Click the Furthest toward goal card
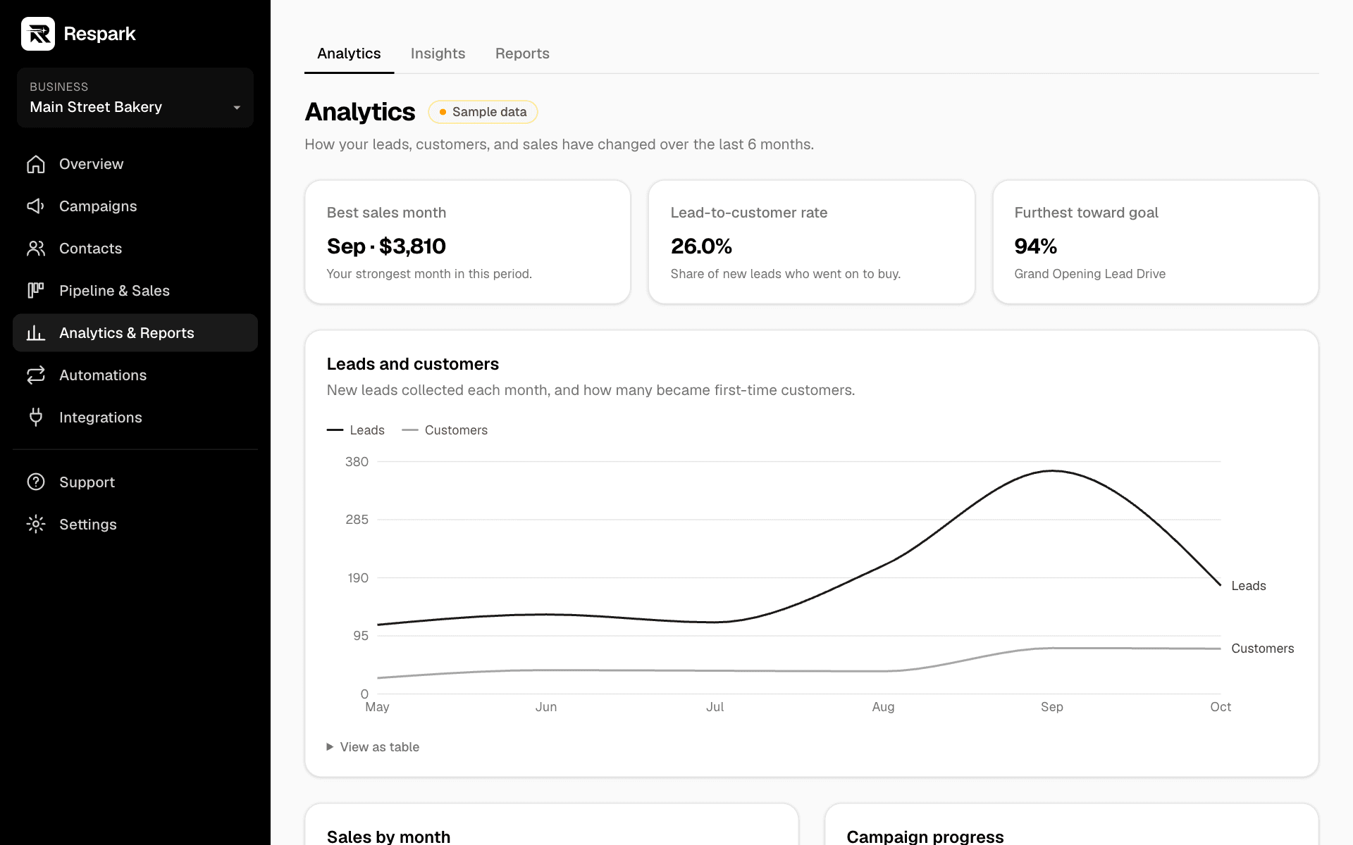The height and width of the screenshot is (845, 1353). click(x=1156, y=242)
